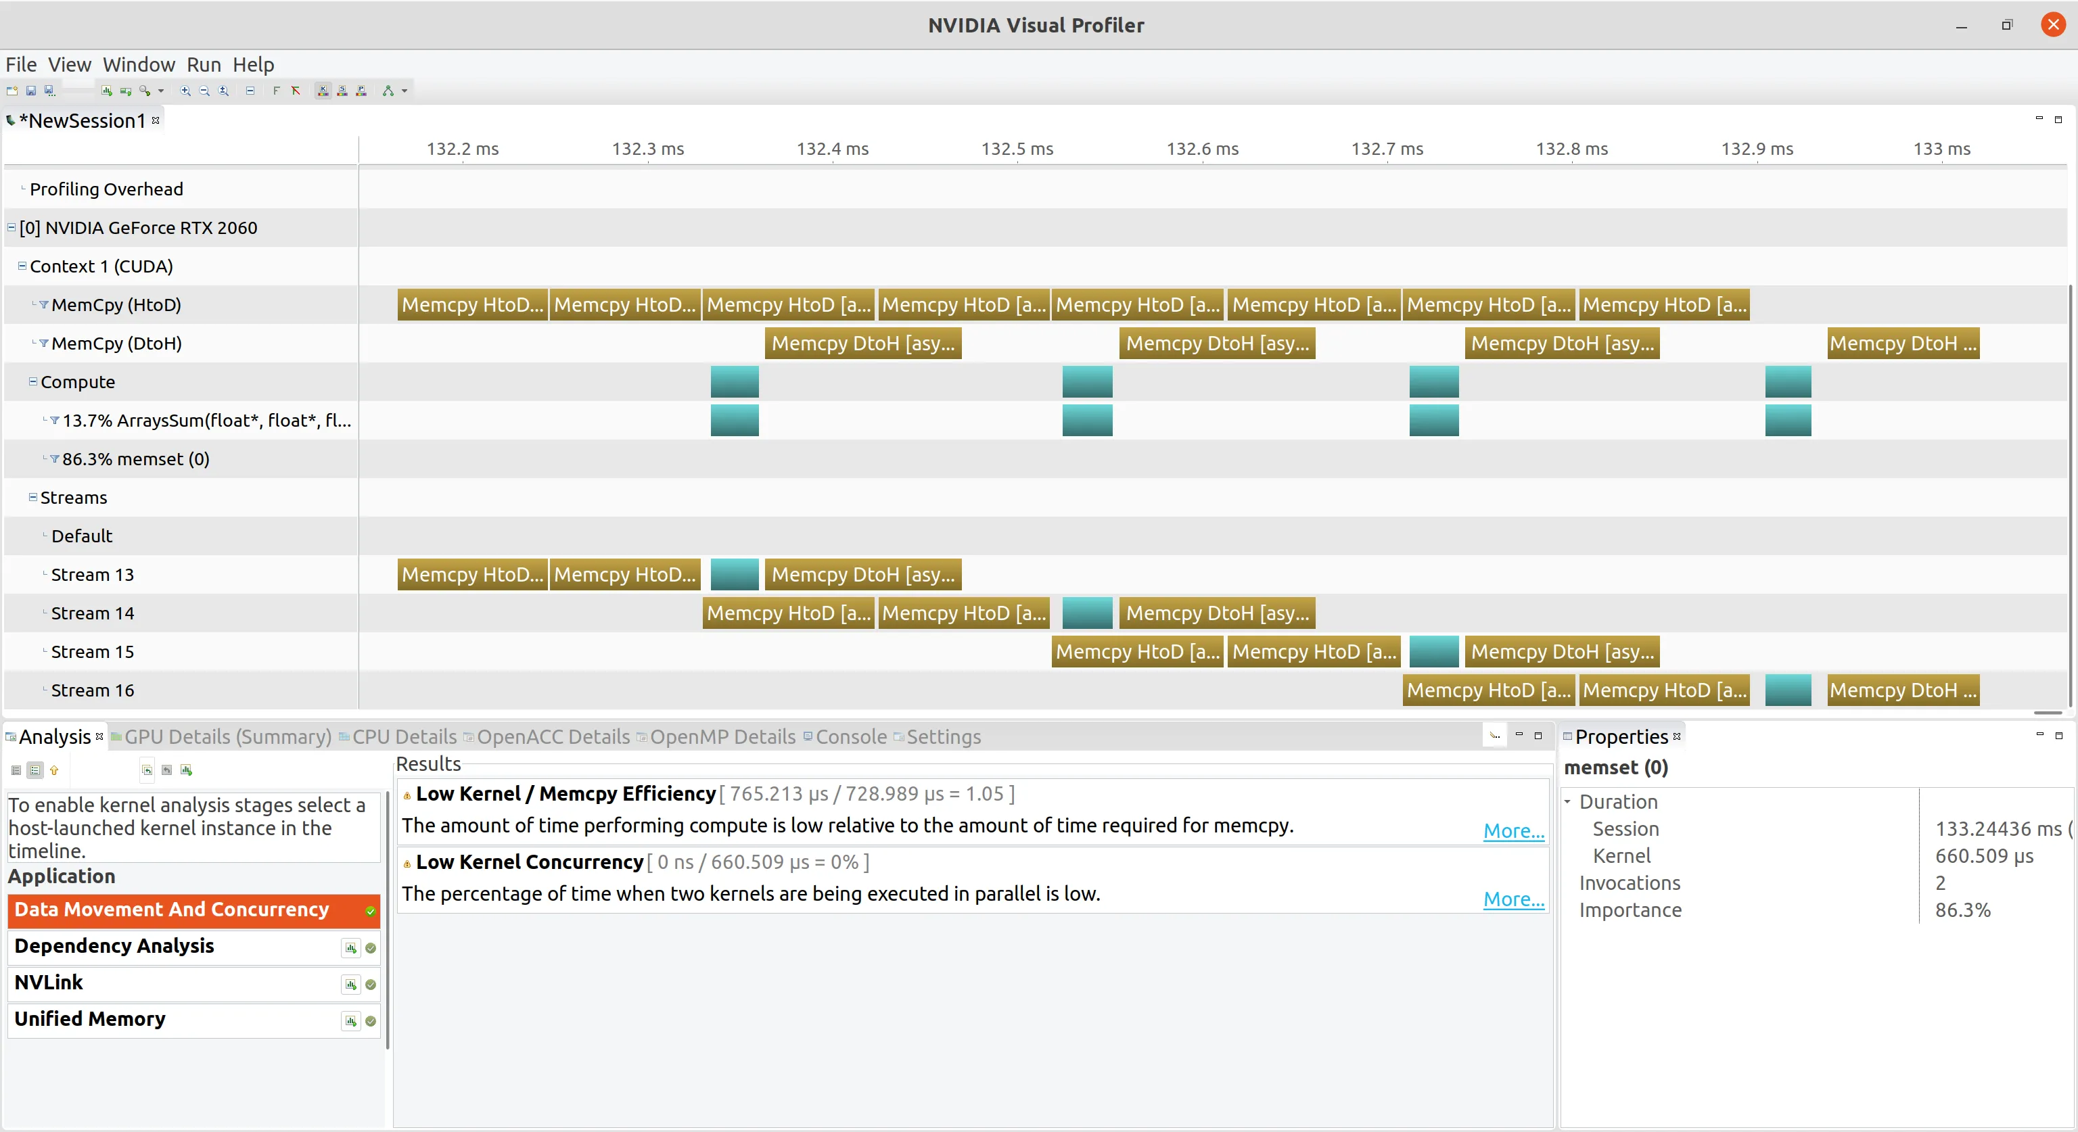Click the run-configuration icon with green arrow
This screenshot has width=2078, height=1132.
point(126,91)
